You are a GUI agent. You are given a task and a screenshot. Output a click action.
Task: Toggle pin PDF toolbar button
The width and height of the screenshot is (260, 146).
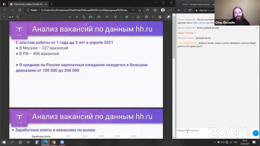[169, 17]
